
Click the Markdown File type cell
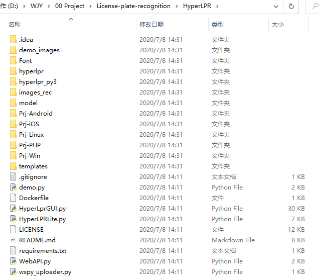click(233, 240)
